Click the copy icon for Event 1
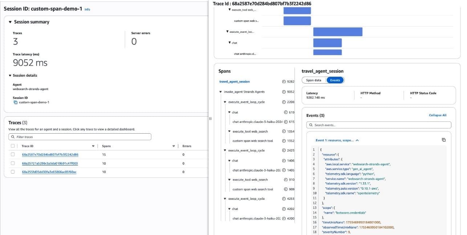 [443, 140]
